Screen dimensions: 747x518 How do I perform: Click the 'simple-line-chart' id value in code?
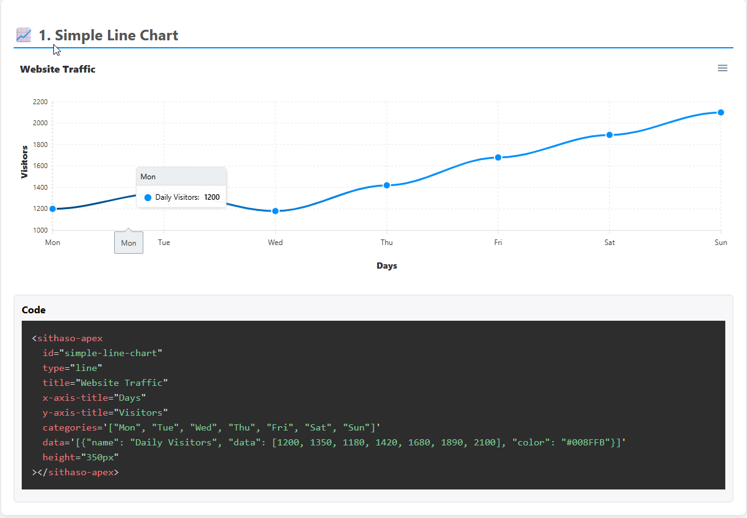[x=110, y=353]
